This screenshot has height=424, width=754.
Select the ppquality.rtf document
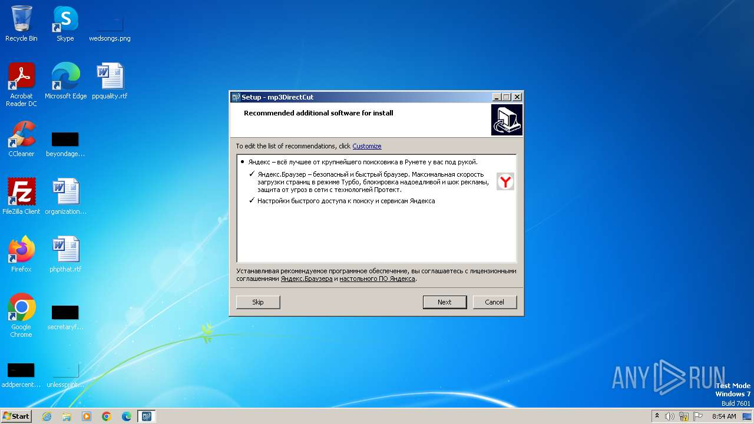[x=110, y=81]
